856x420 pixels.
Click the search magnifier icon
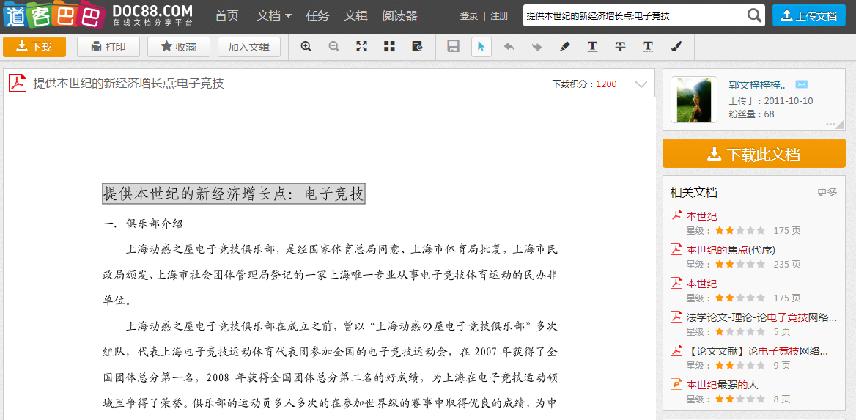click(754, 15)
